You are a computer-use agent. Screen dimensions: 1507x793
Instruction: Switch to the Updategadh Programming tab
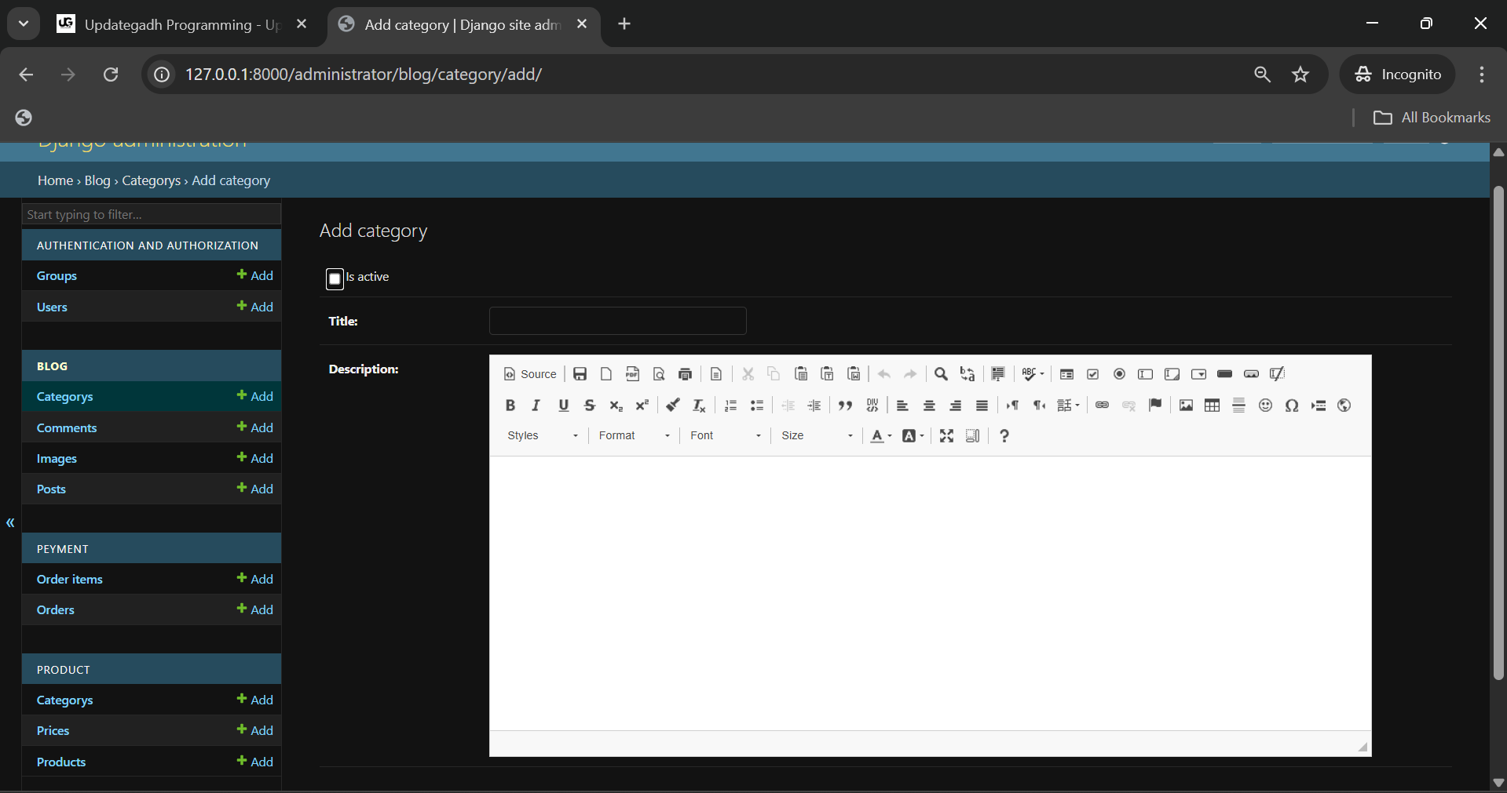tap(181, 25)
